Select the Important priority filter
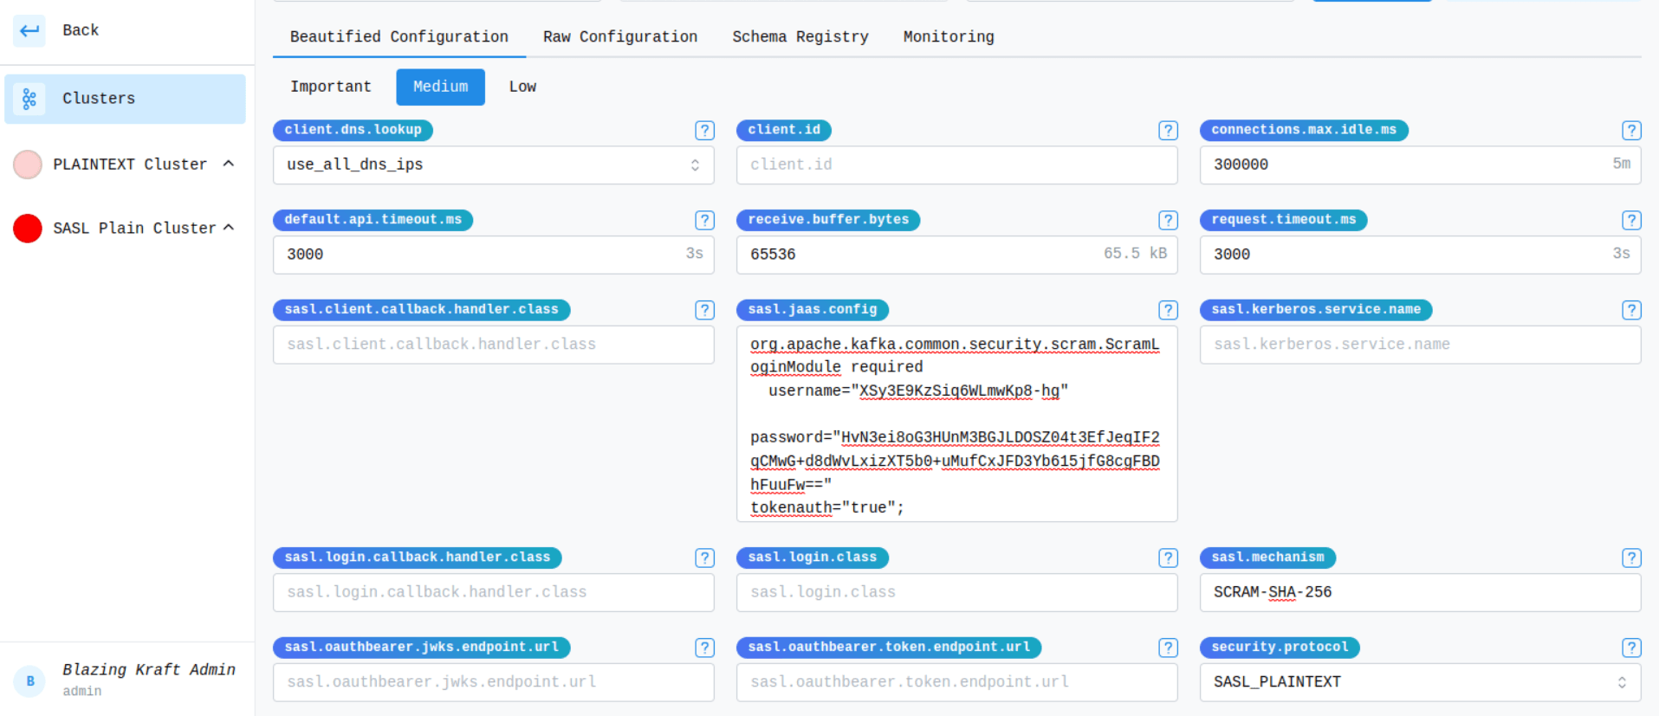The height and width of the screenshot is (716, 1659). pyautogui.click(x=331, y=87)
